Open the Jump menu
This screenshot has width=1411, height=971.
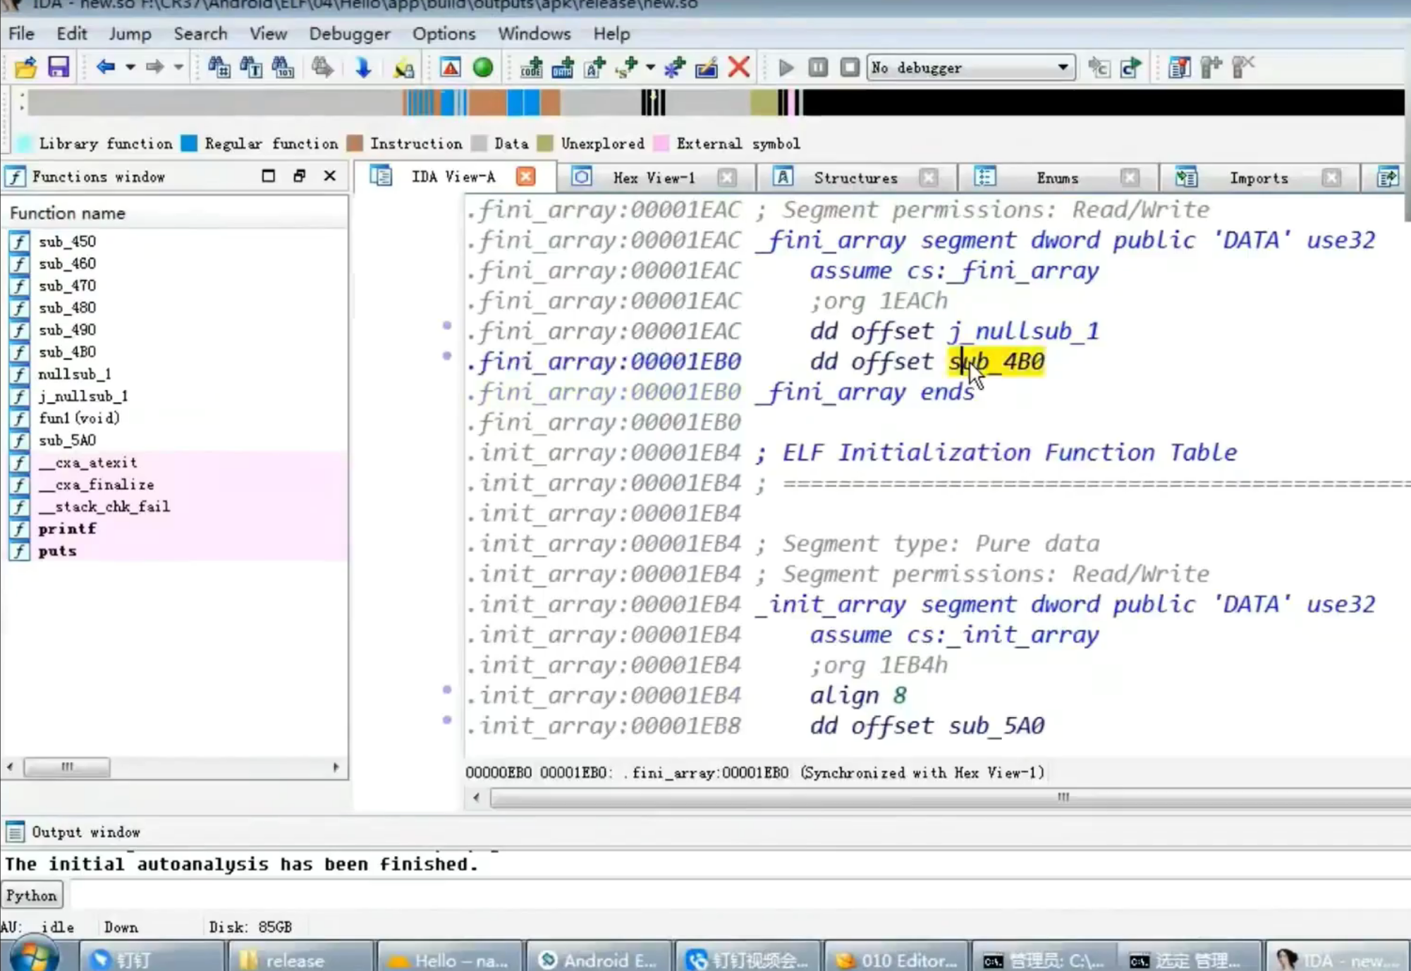[130, 33]
